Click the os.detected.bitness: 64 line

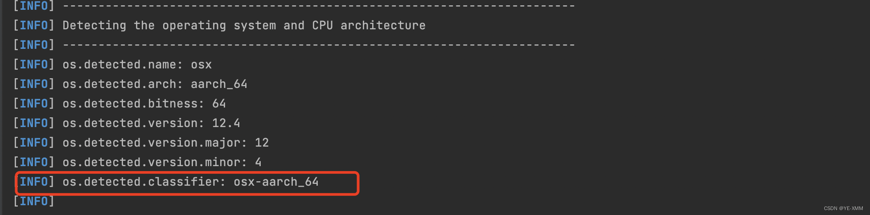click(x=119, y=104)
